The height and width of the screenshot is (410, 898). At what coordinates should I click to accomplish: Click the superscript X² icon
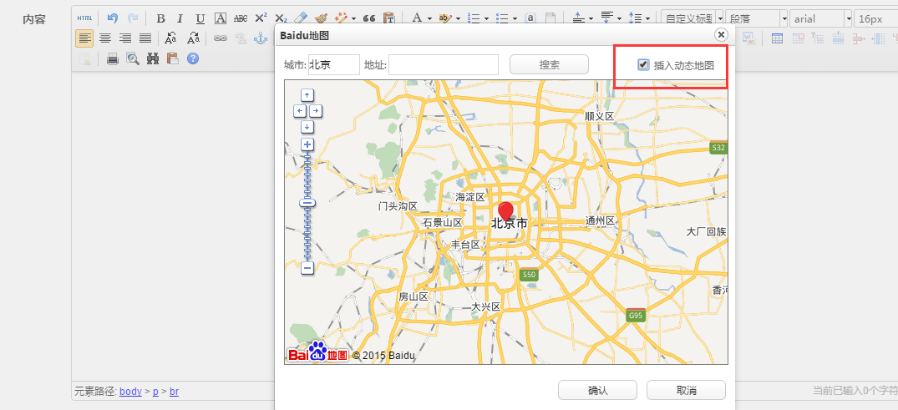click(x=261, y=18)
